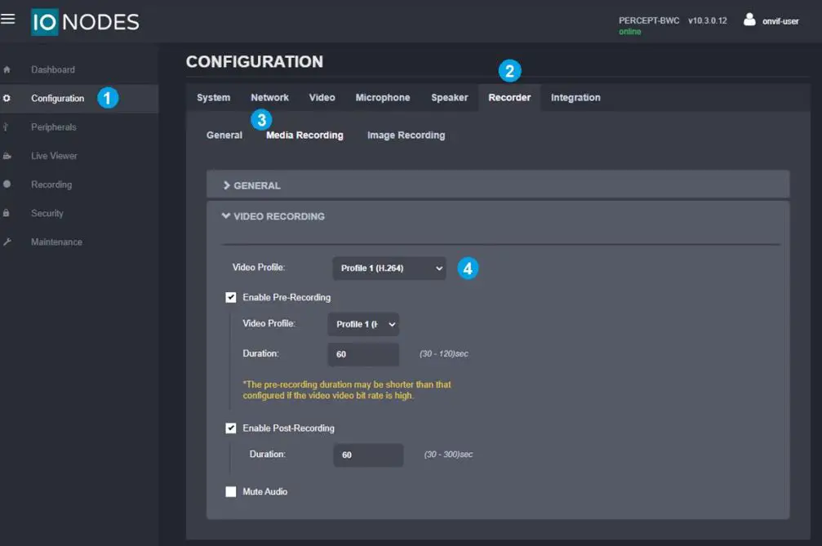Open Dashboard in the sidebar
The height and width of the screenshot is (546, 822).
(x=53, y=69)
